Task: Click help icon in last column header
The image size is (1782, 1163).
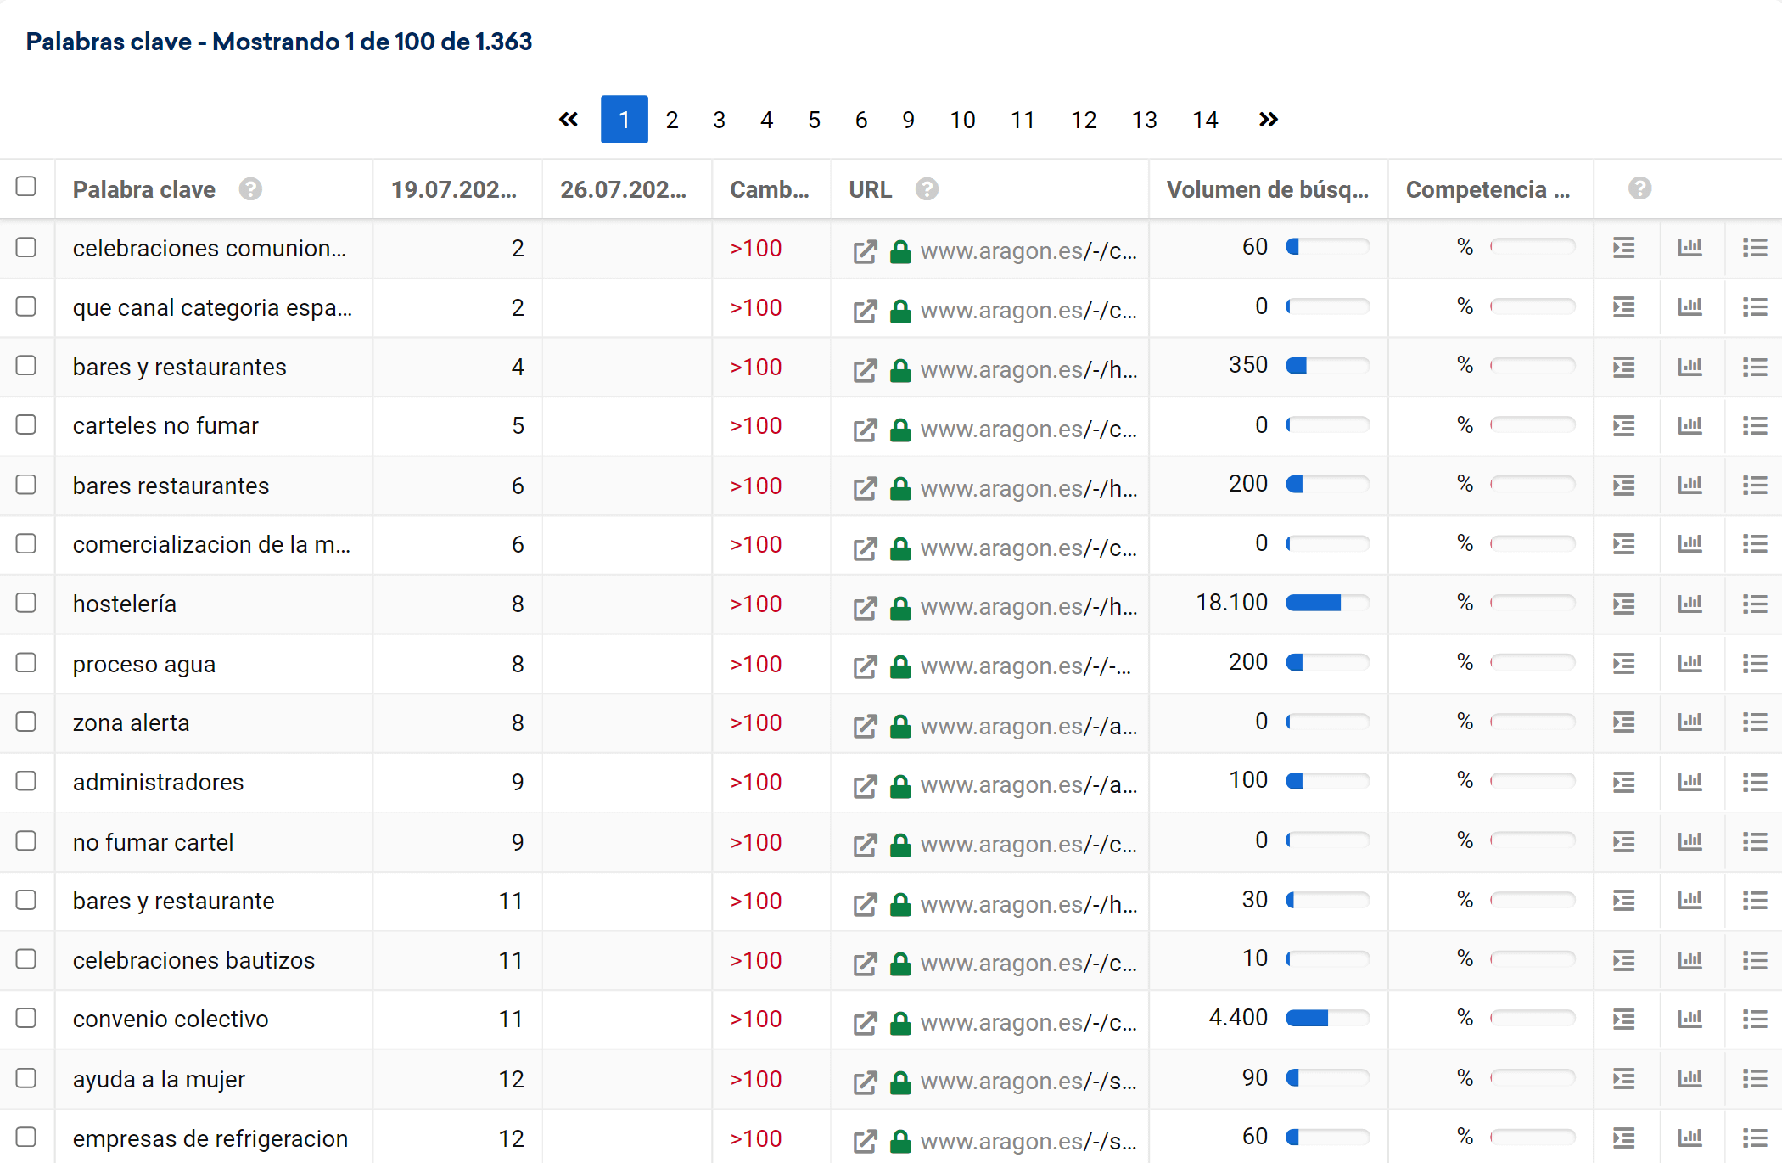Action: pyautogui.click(x=1639, y=188)
